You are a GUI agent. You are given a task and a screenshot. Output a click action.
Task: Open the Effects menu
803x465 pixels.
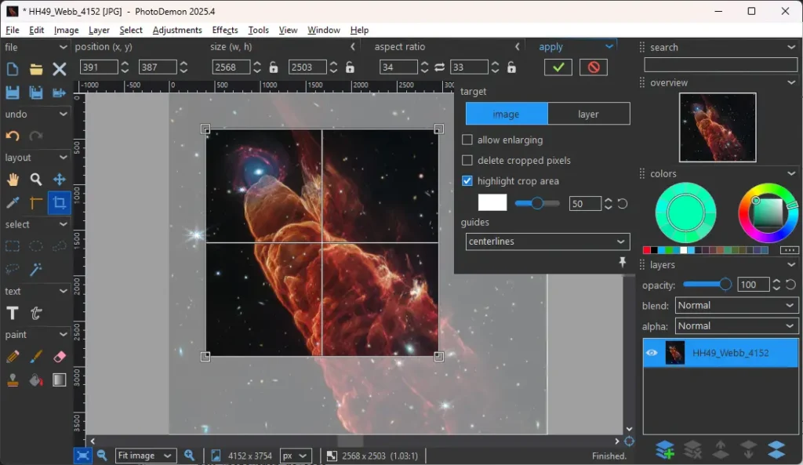225,30
